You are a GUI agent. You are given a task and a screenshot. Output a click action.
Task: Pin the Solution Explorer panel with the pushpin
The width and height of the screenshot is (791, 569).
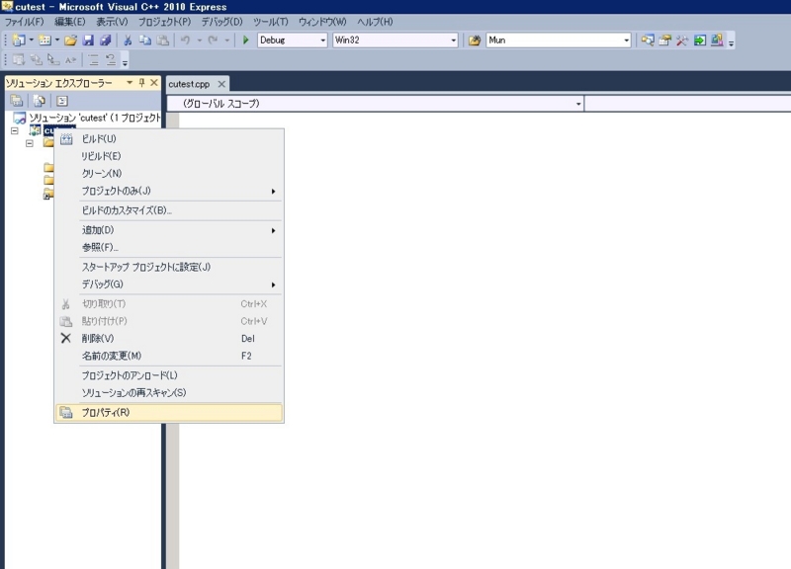141,83
